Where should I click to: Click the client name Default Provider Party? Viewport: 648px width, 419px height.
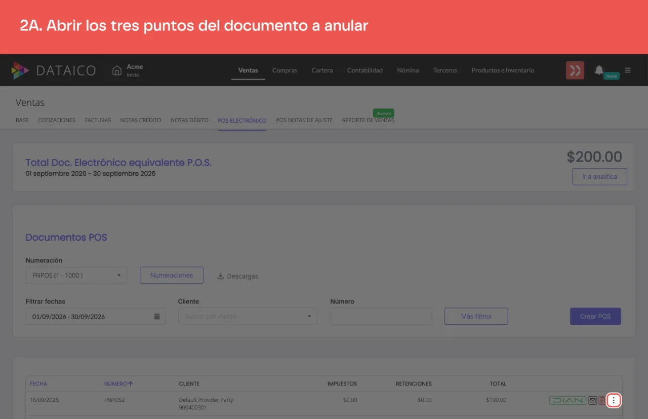coord(206,400)
